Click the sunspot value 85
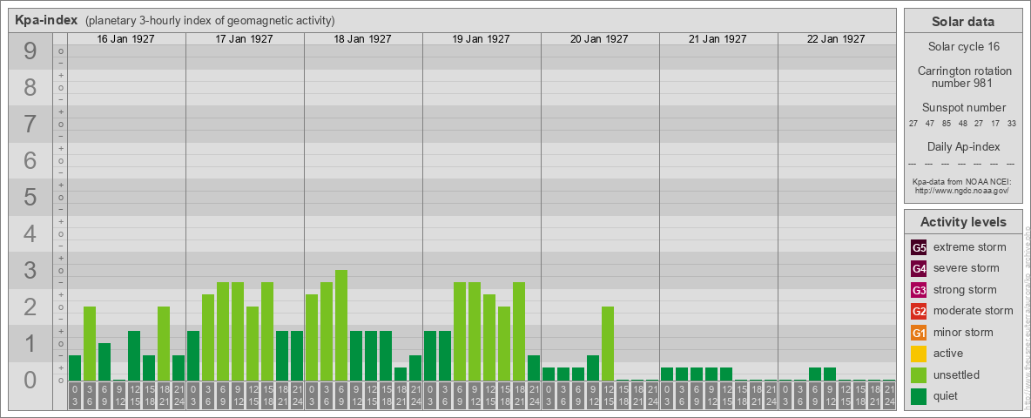This screenshot has height=418, width=1031. [x=947, y=123]
